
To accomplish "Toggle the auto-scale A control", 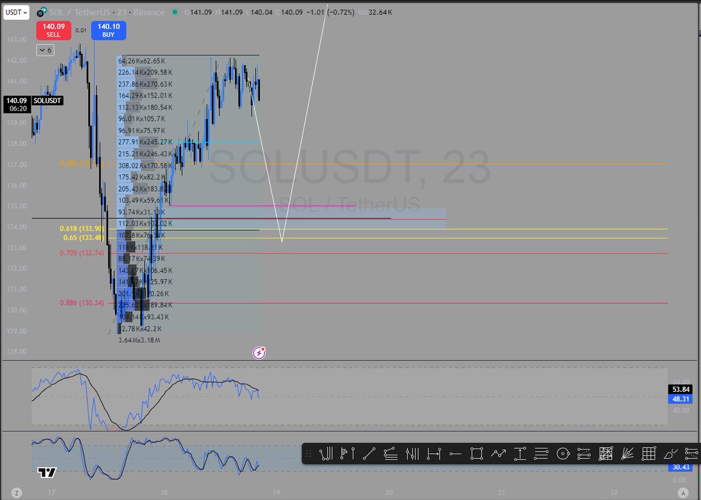I will [x=682, y=494].
